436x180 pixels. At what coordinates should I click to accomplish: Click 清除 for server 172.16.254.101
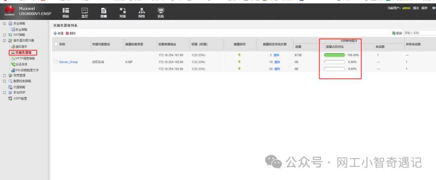(x=277, y=55)
